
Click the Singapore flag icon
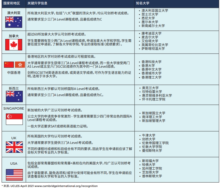(14, 120)
